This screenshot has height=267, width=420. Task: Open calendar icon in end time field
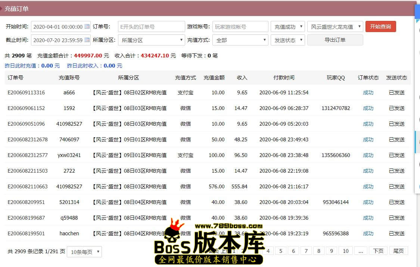pos(87,40)
